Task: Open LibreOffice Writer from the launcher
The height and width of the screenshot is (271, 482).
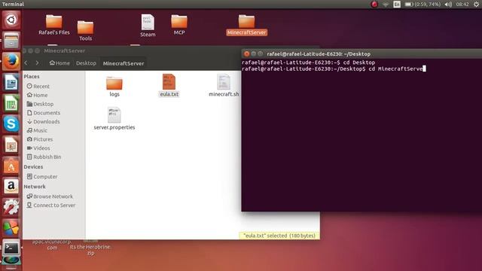Action: pos(11,82)
